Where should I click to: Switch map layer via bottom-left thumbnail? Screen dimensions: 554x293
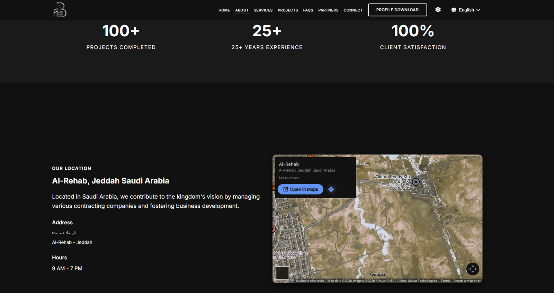[x=282, y=273]
